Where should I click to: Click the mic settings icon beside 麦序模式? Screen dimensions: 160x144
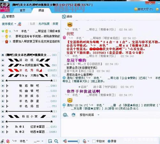[x=20, y=24]
